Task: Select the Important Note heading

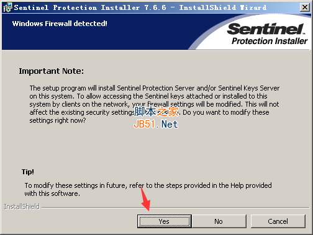Action: (x=52, y=71)
